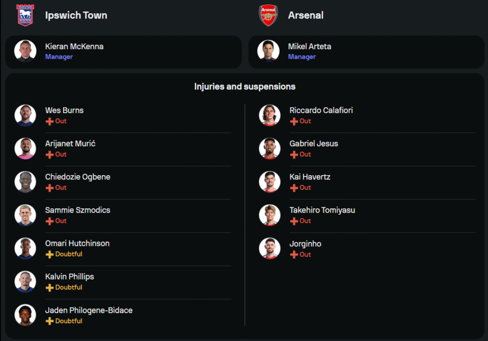The height and width of the screenshot is (341, 488).
Task: Open Kieran McKenna's manager photo
Action: [x=25, y=51]
